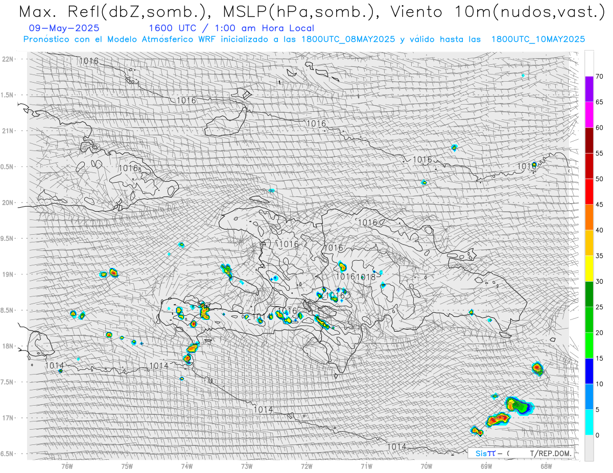Select the "17N" latitude axis label
Viewport: 613px width, 473px height.
pyautogui.click(x=8, y=418)
